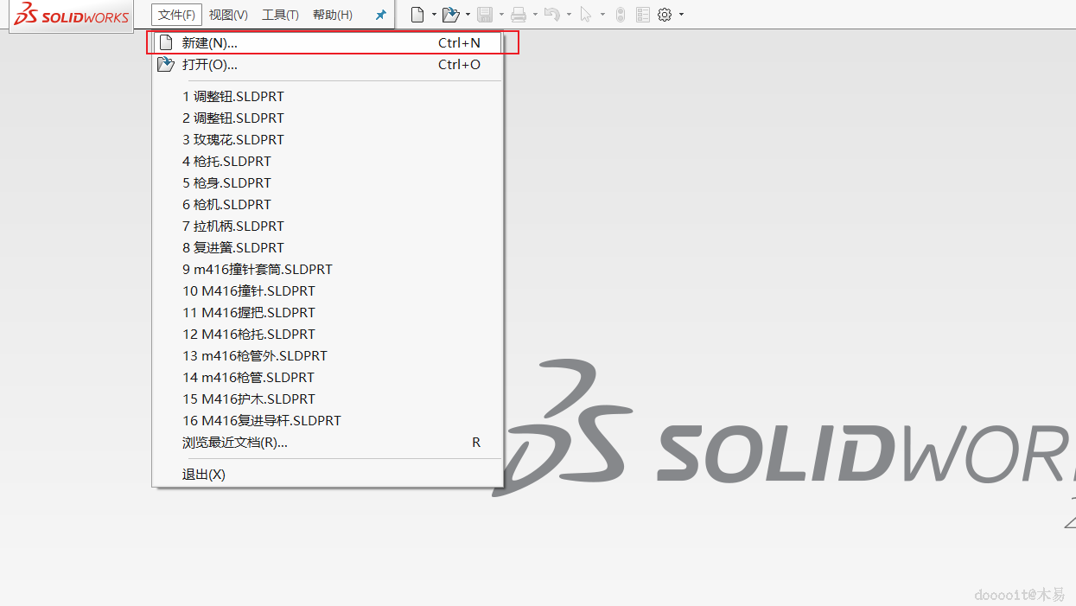This screenshot has width=1076, height=606.
Task: Open the 文件(F) menu
Action: click(176, 15)
